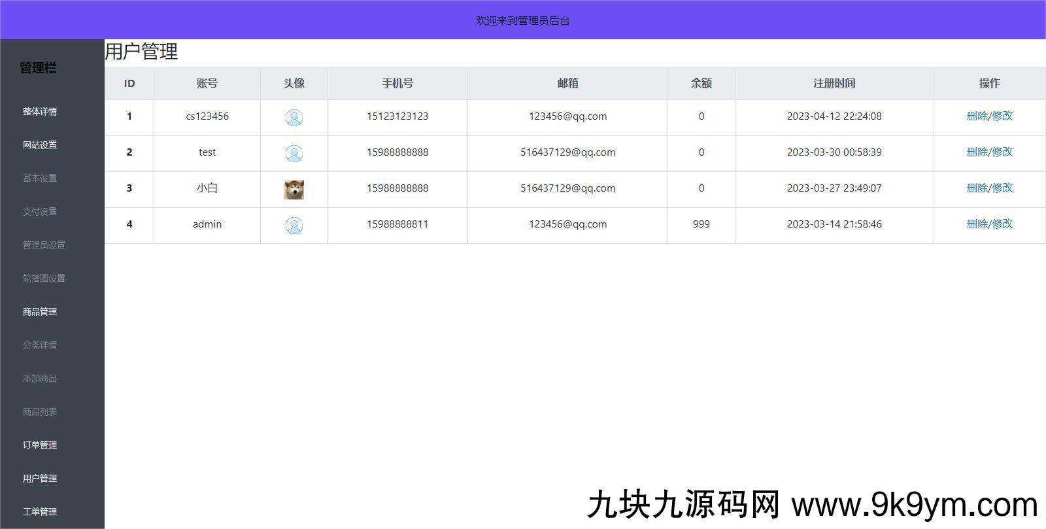Open 添加商品 in the sidebar

click(40, 378)
